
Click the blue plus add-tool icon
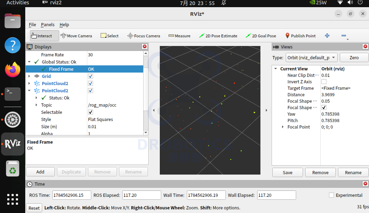(x=327, y=36)
